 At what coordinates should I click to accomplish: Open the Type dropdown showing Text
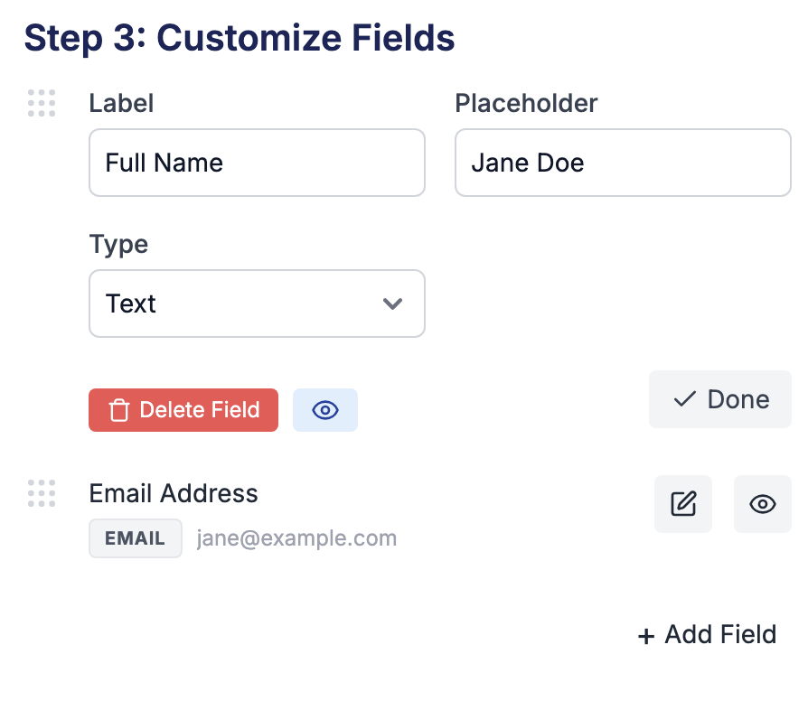(257, 304)
